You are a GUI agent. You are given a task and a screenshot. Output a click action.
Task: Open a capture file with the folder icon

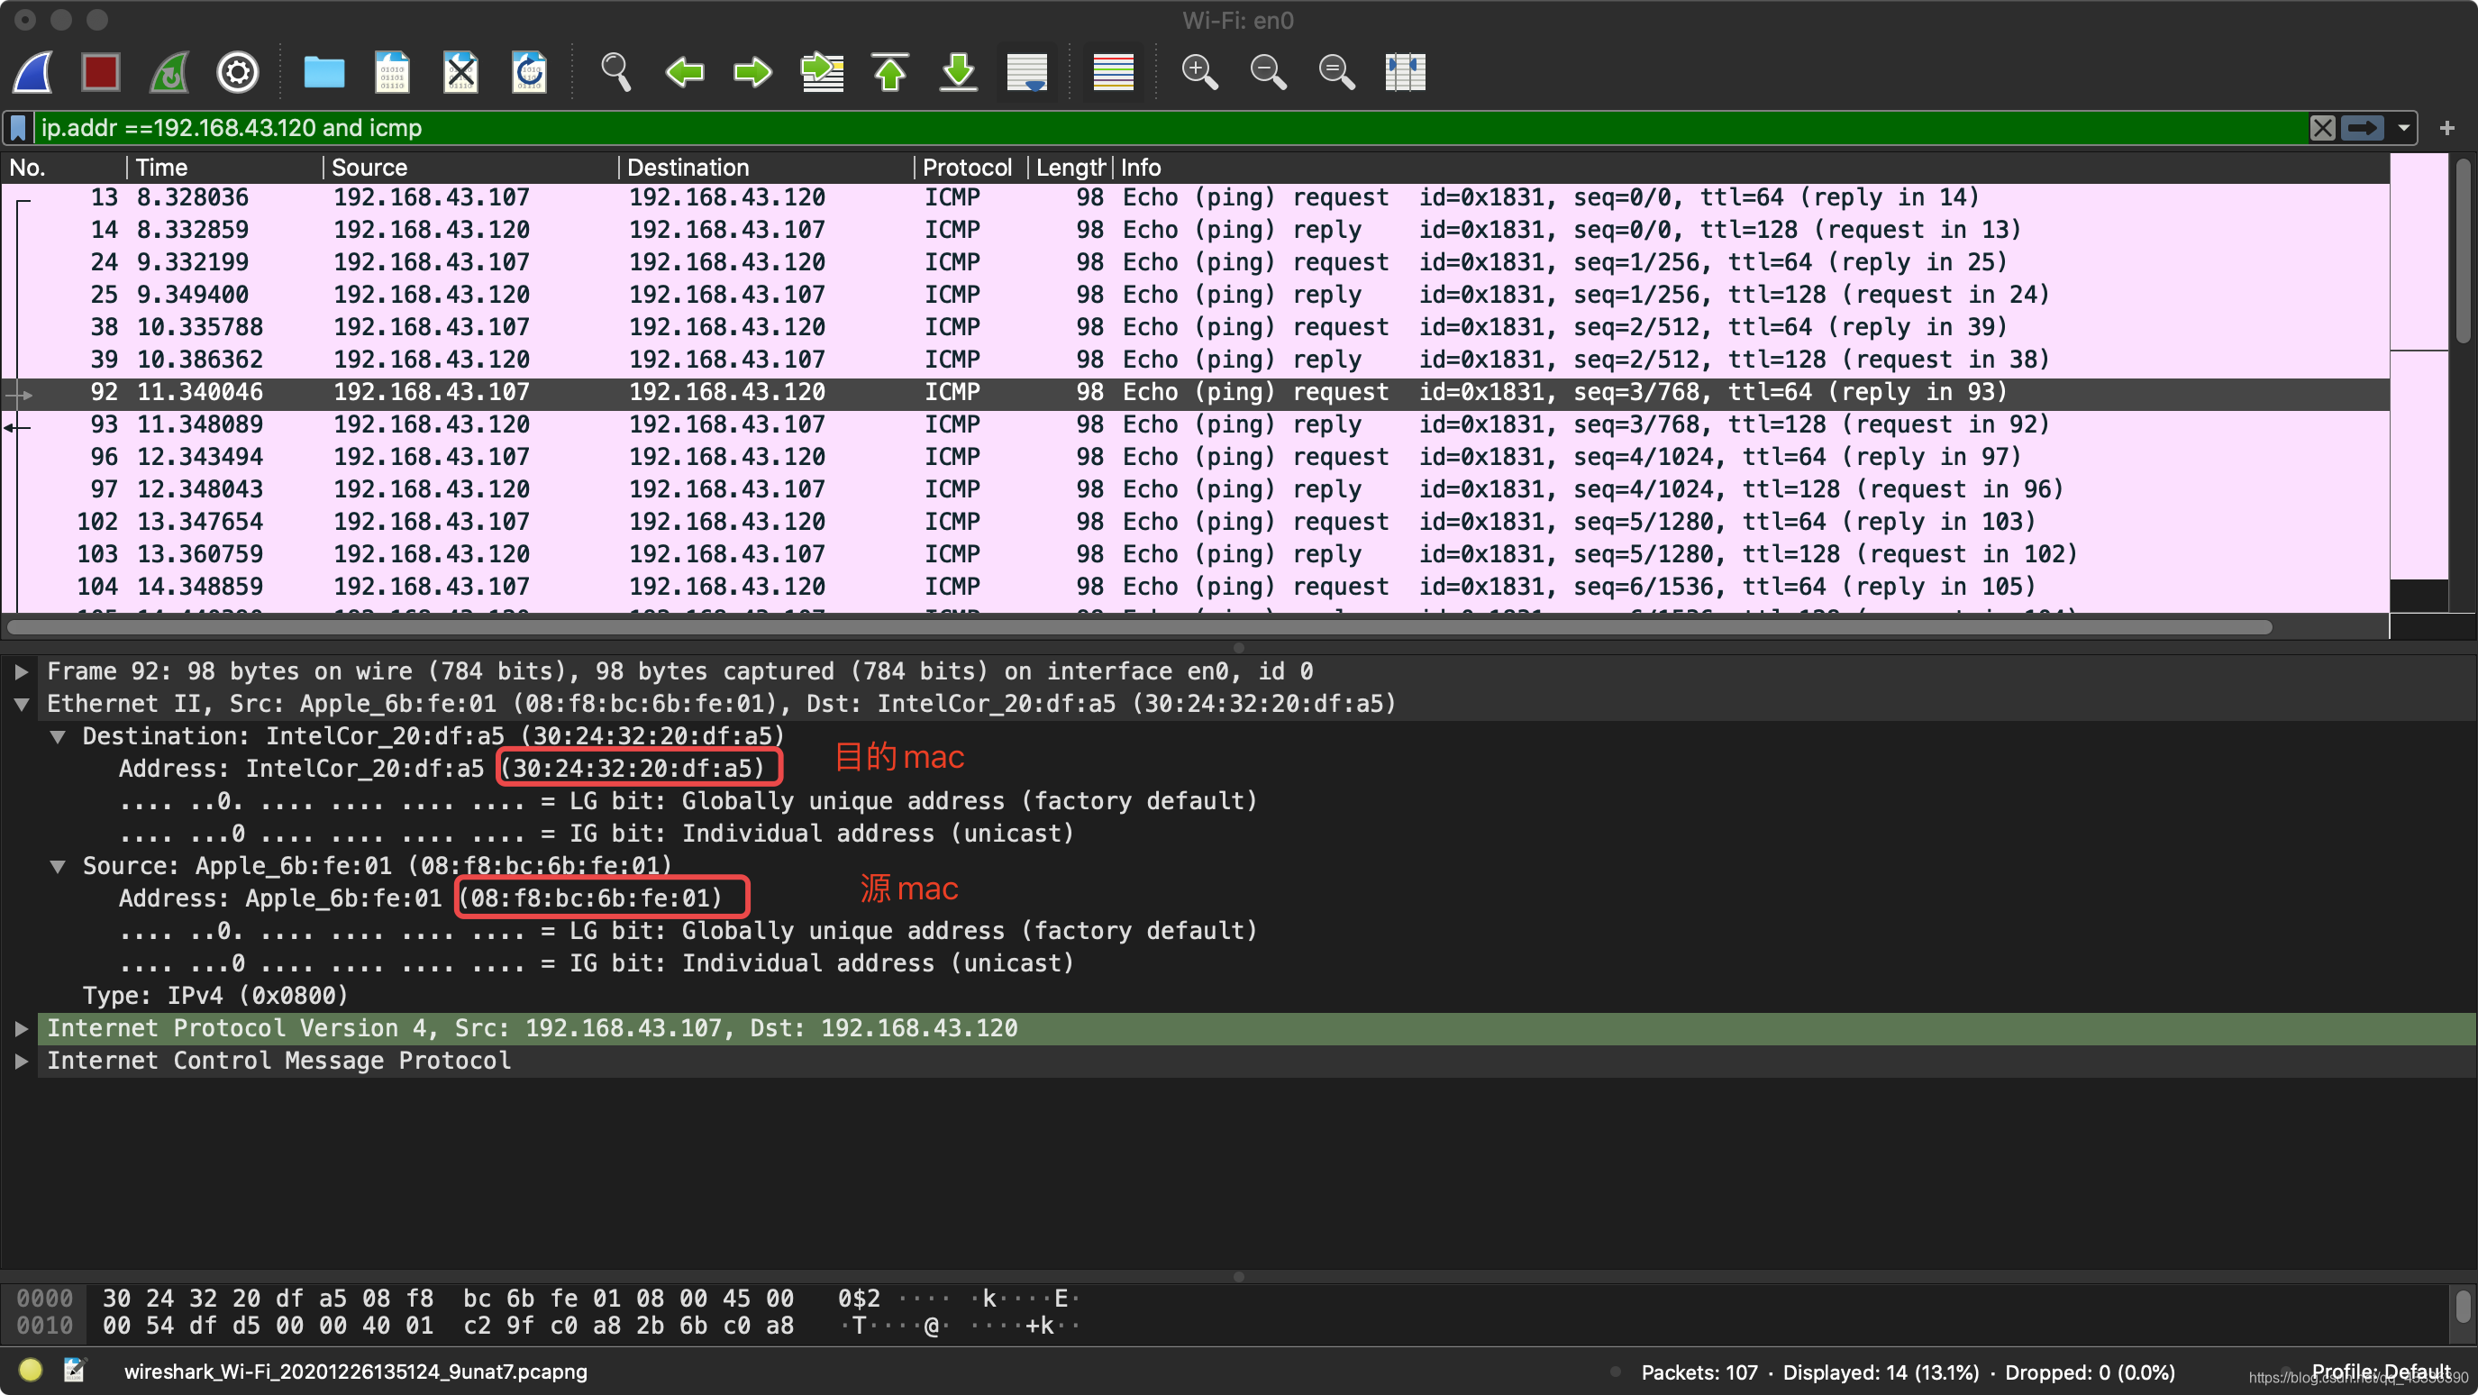coord(324,73)
